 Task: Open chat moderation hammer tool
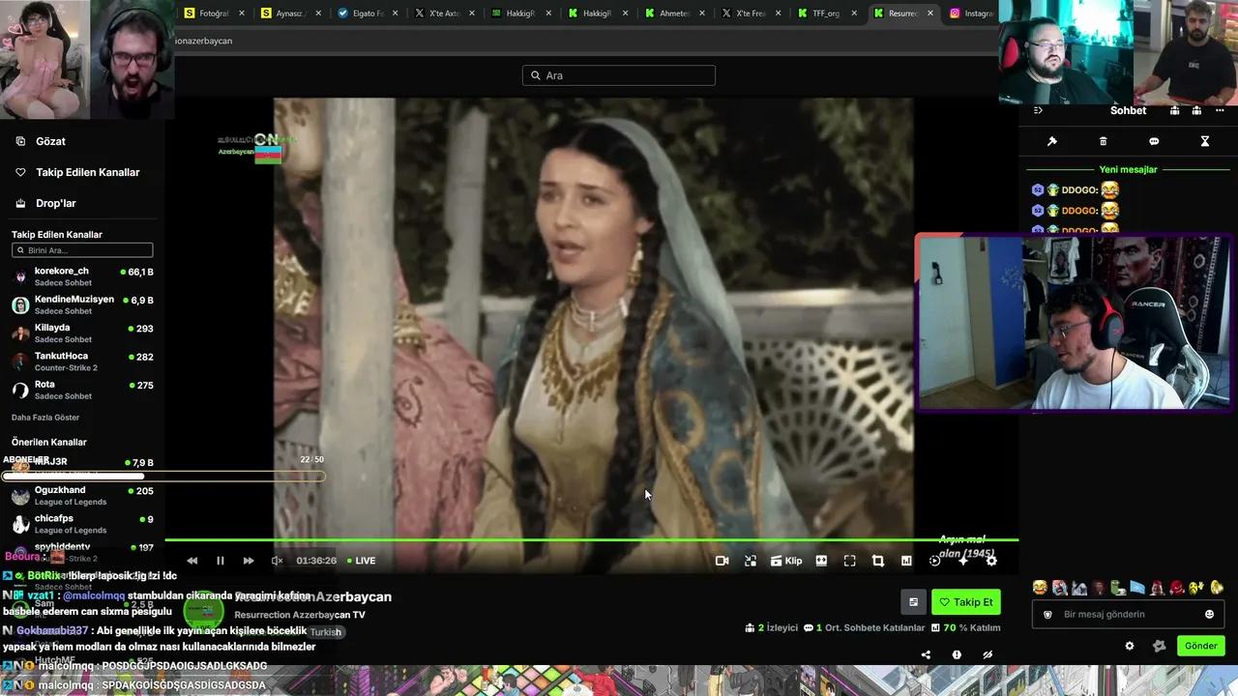(x=1052, y=141)
